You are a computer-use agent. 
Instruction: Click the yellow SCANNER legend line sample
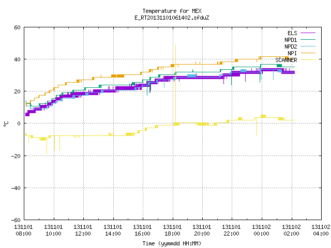coord(308,60)
